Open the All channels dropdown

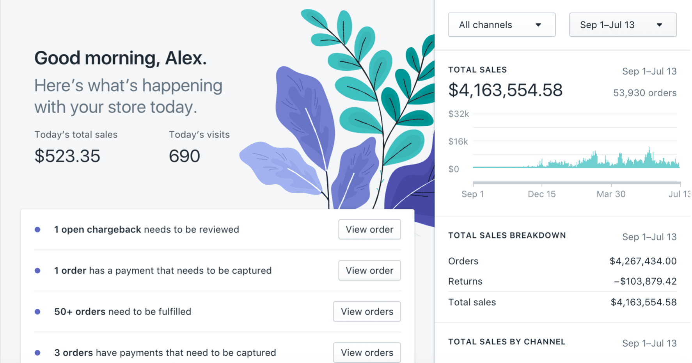click(x=502, y=25)
